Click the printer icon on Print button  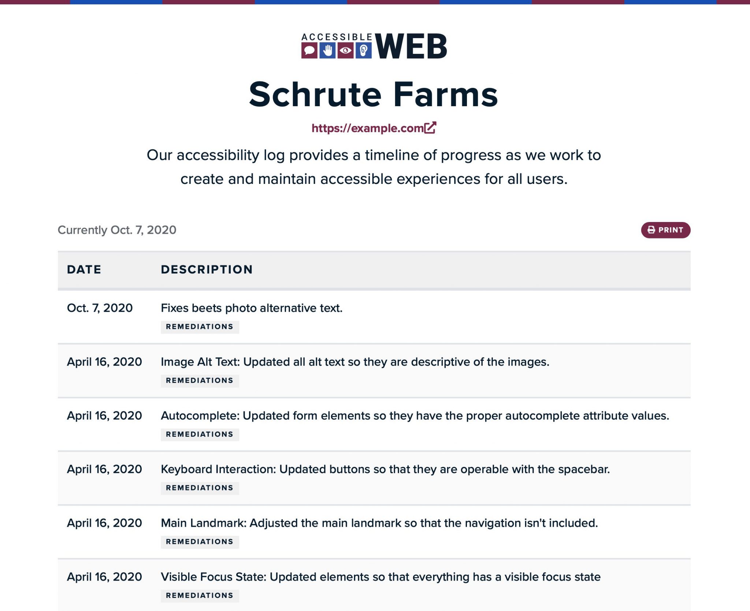click(x=651, y=230)
